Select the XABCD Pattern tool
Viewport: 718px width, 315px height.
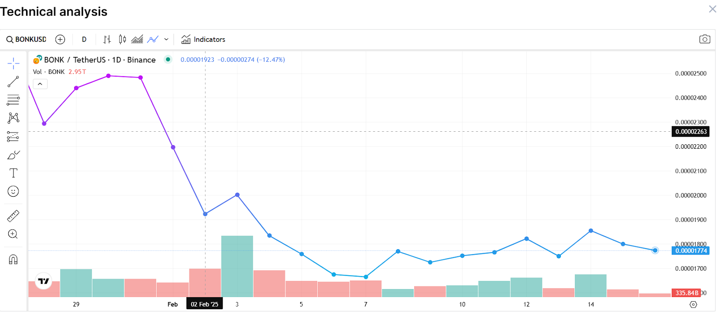[13, 118]
